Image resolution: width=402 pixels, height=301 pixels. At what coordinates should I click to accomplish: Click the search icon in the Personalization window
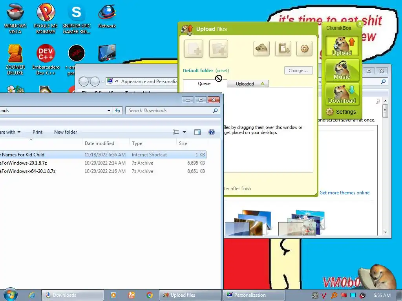pos(383,82)
